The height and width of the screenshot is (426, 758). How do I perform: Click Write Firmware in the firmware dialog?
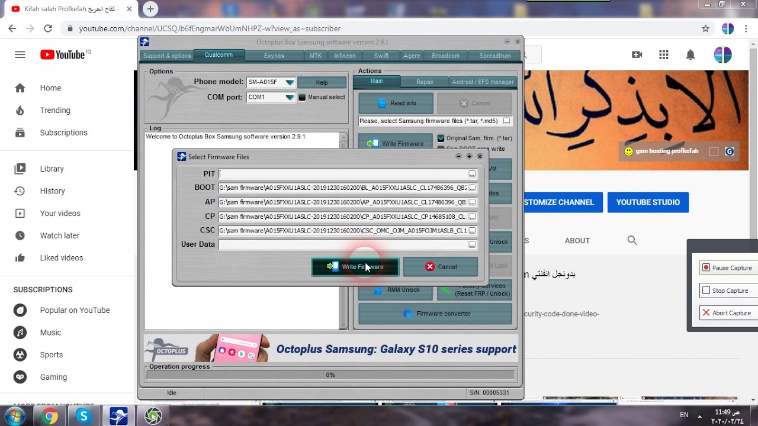click(355, 267)
